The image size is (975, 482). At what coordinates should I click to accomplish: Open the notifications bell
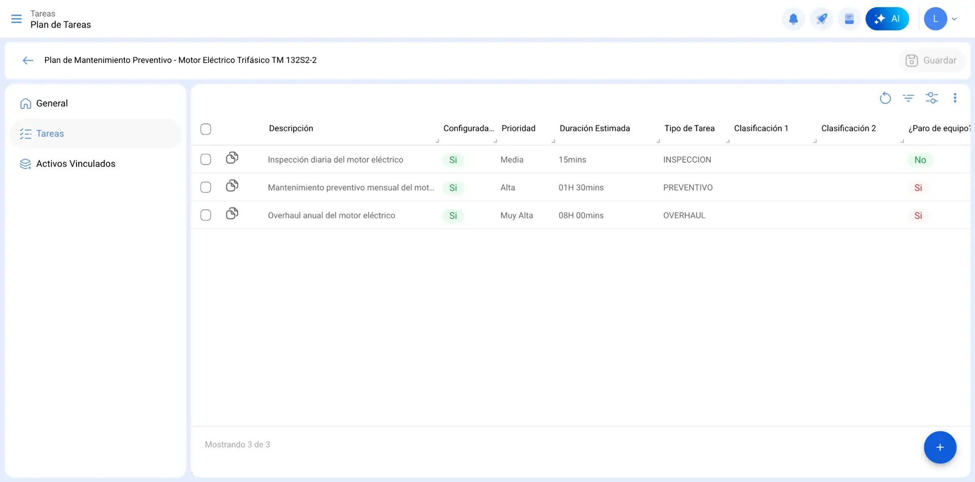(793, 19)
